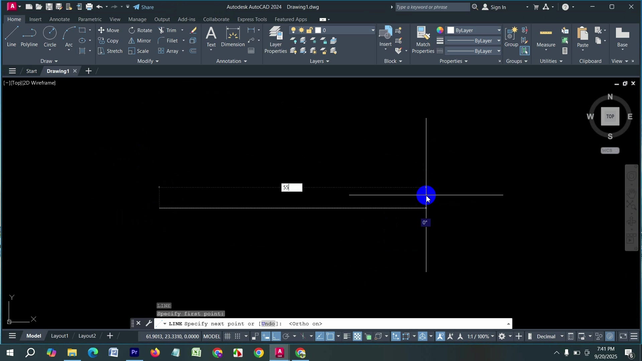Open the Express Tools ribbon tab
Image resolution: width=642 pixels, height=361 pixels.
[x=252, y=19]
